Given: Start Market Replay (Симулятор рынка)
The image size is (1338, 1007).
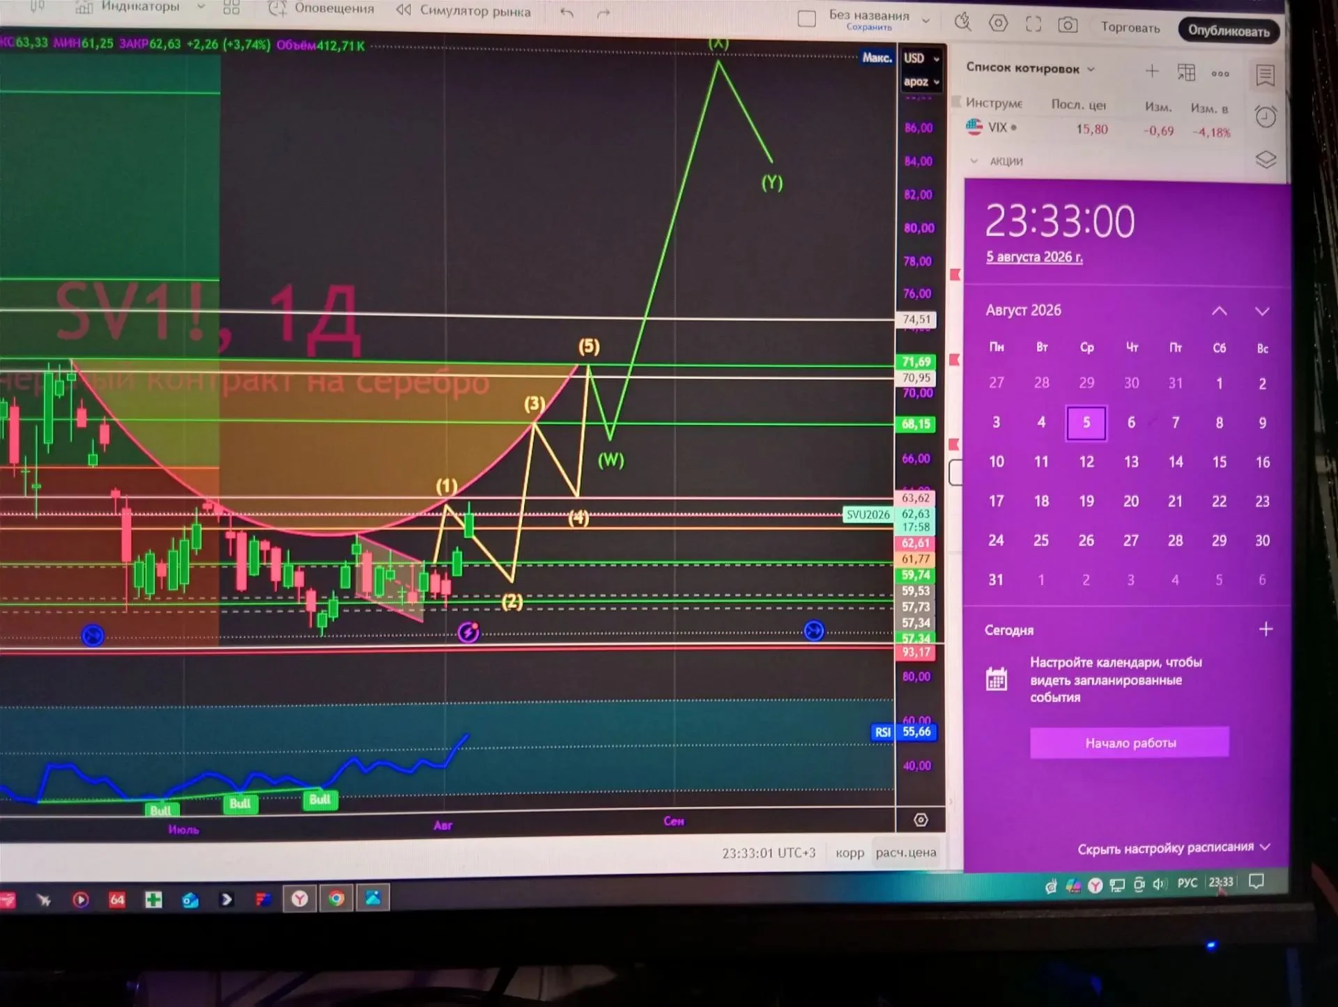Looking at the screenshot, I should click(463, 10).
